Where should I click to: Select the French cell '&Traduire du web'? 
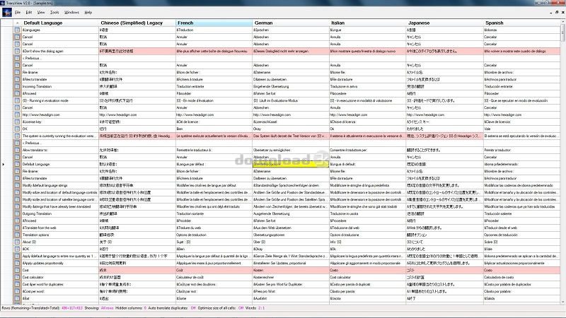(214, 228)
